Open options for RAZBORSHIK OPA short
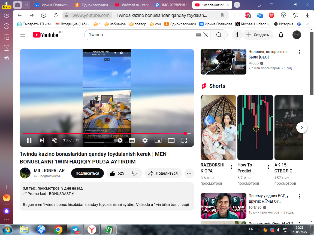 coord(231,167)
